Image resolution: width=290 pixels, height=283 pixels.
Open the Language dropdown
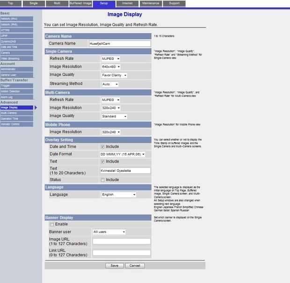[118, 195]
